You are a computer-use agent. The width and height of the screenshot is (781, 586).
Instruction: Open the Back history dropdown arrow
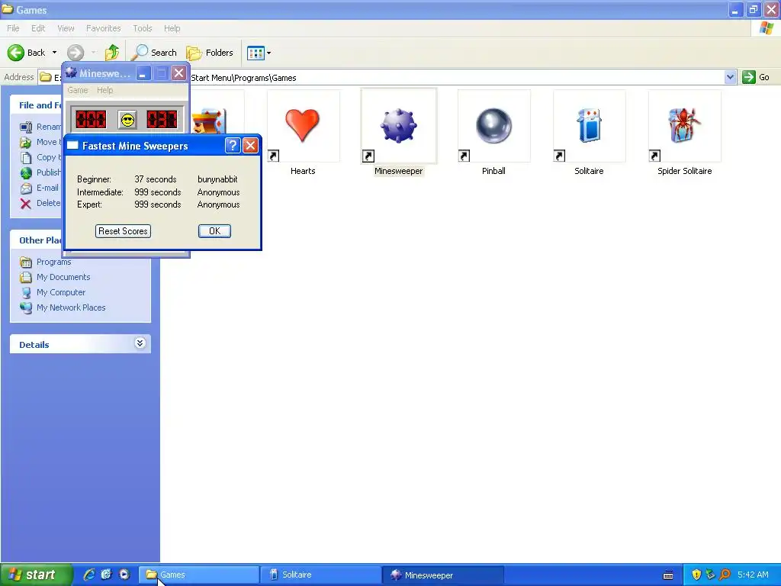[54, 53]
